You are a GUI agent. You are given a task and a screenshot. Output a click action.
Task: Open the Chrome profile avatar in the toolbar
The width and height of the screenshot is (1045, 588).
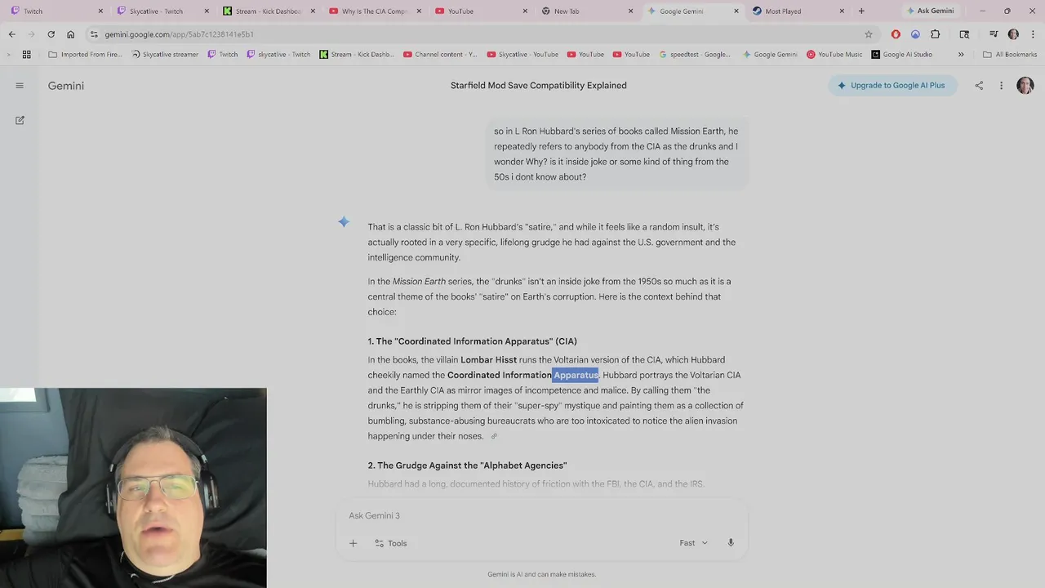point(1013,34)
